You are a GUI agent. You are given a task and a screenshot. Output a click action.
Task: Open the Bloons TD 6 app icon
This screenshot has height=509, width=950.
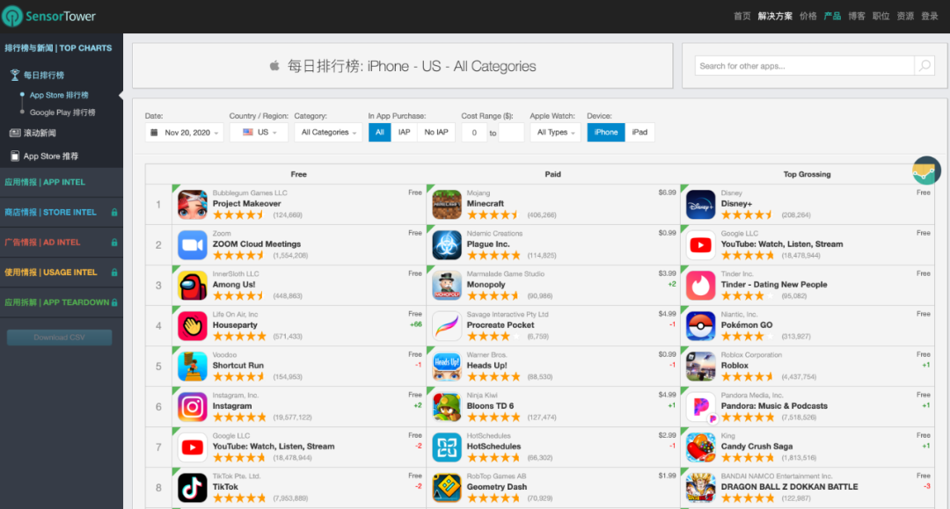(447, 407)
